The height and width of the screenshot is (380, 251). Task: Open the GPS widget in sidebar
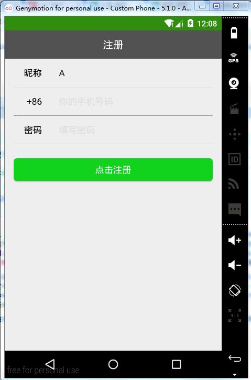234,58
